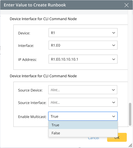The image size is (133, 148).
Task: Click the Device field showing R1
Action: (83, 33)
